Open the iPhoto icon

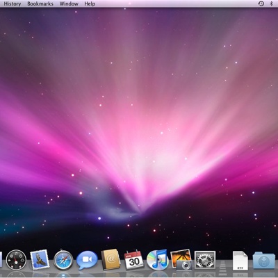tap(181, 260)
